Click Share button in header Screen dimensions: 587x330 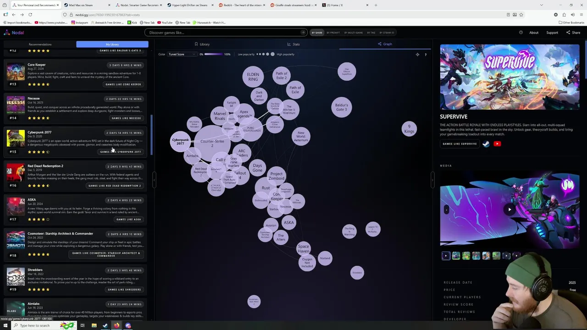(573, 33)
